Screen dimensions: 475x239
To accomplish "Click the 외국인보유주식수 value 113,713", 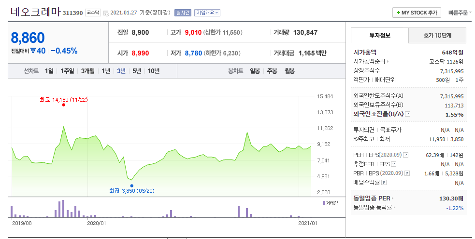I will point(454,106).
